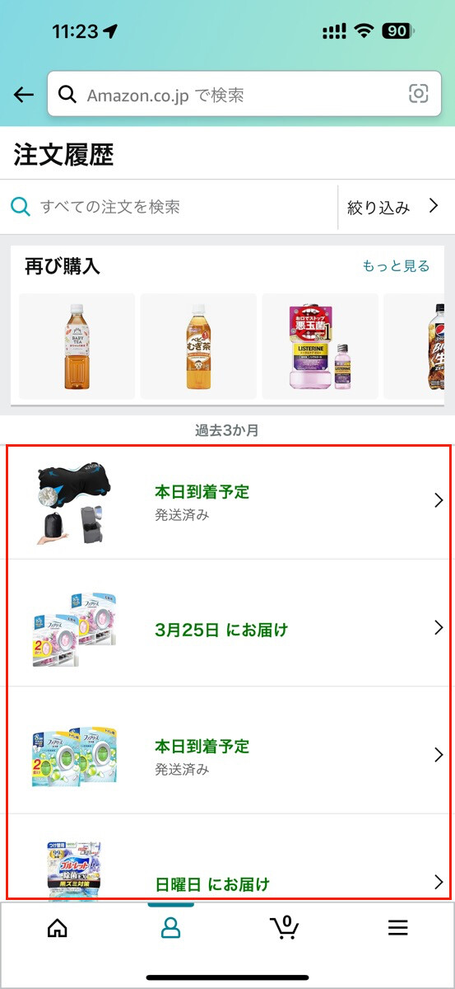Open もっと見る link
455x989 pixels.
coord(397,266)
